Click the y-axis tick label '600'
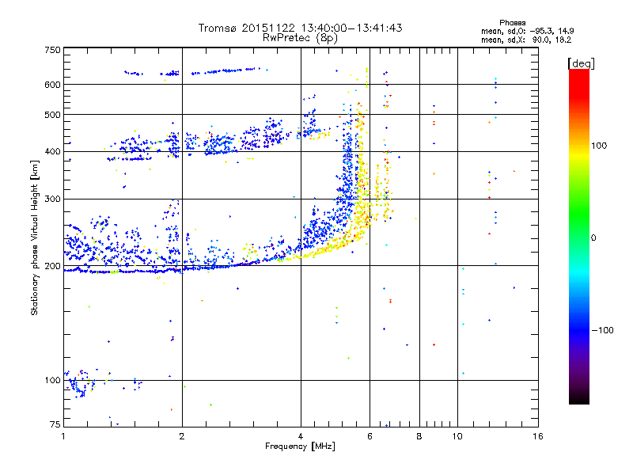The image size is (633, 475). point(52,85)
